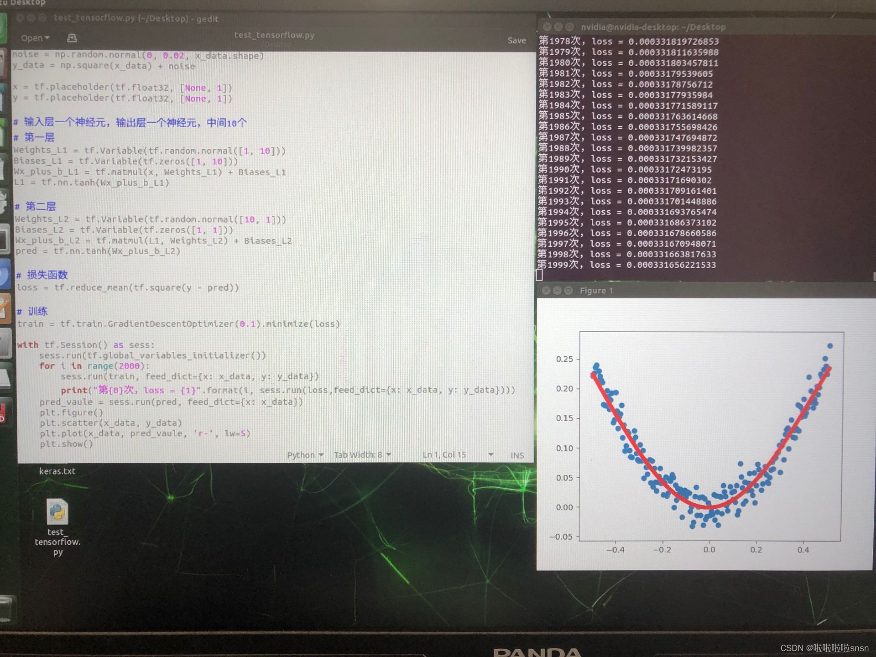Toggle INS insert mode indicator
The height and width of the screenshot is (657, 876).
tap(517, 455)
